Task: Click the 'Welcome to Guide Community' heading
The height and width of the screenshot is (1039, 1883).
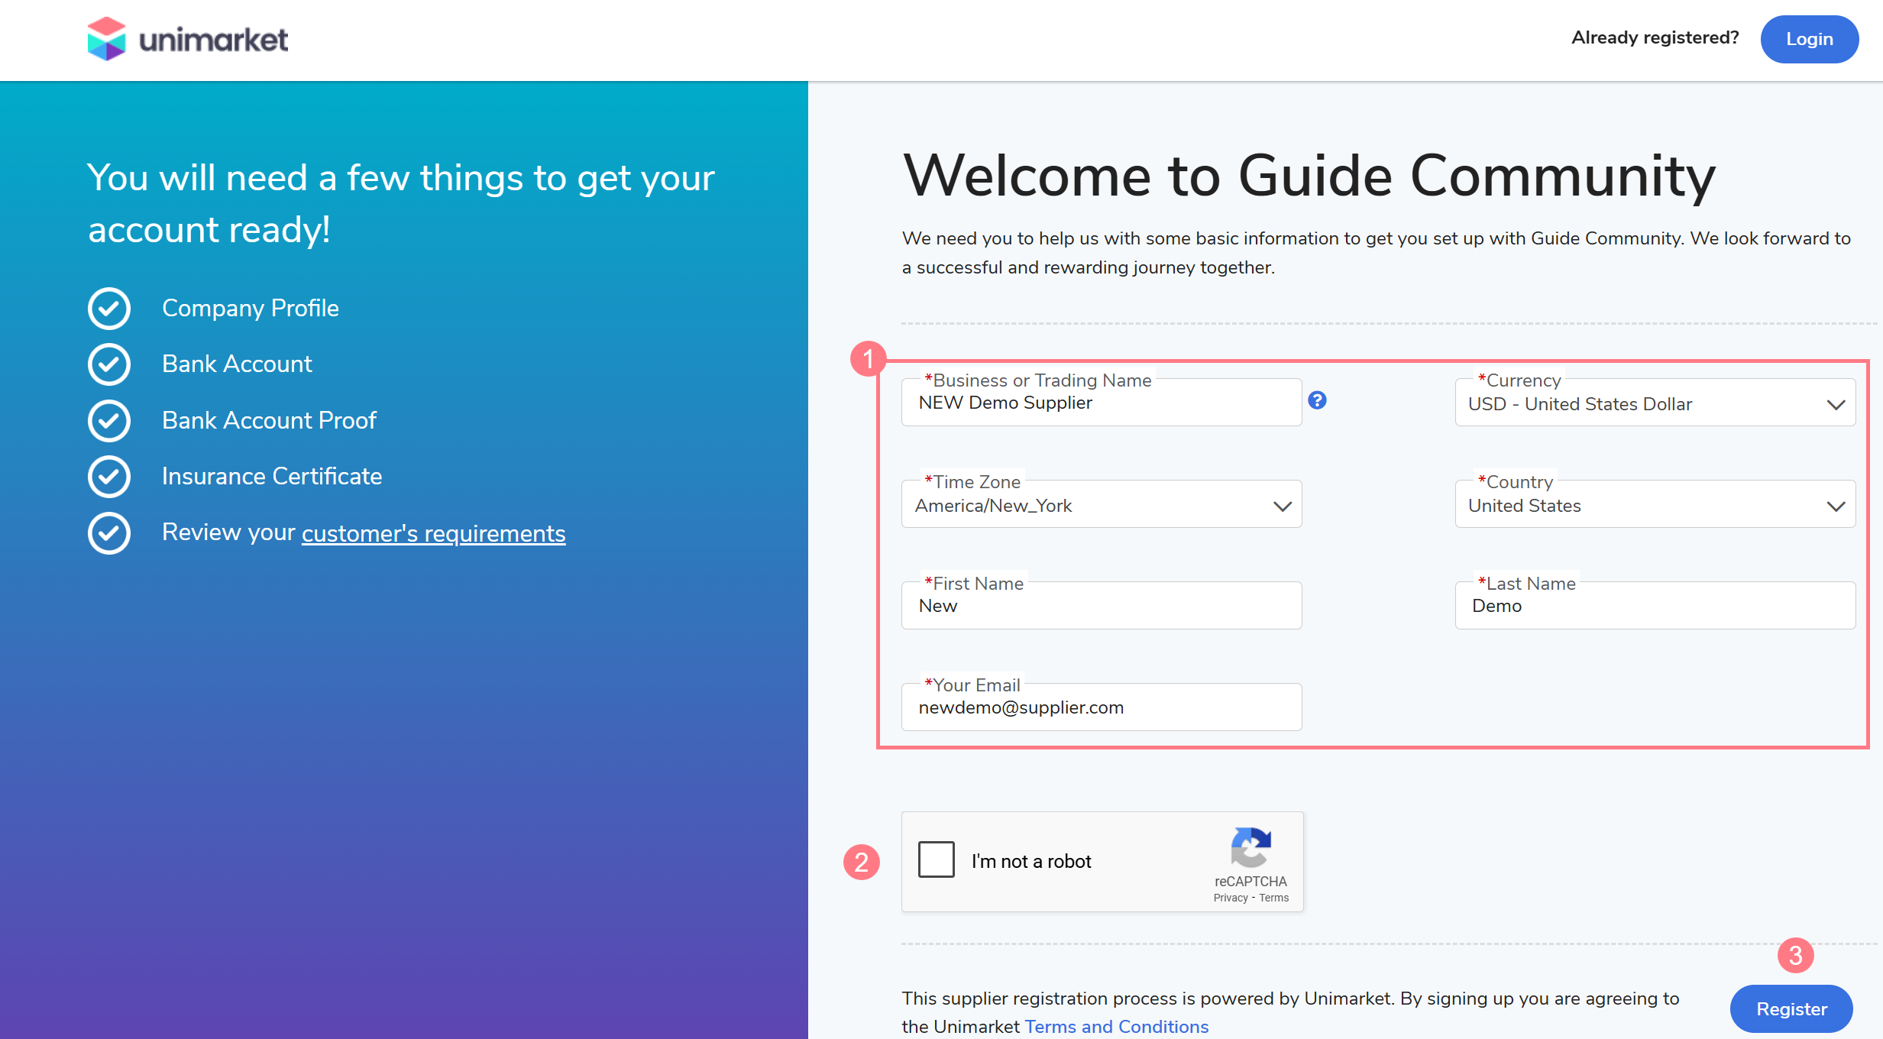Action: click(x=1309, y=176)
